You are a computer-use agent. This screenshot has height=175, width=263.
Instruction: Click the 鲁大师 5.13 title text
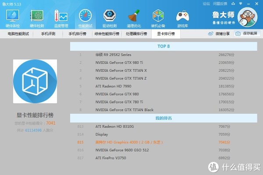[11, 4]
